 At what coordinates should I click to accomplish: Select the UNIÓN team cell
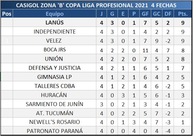point(55,59)
